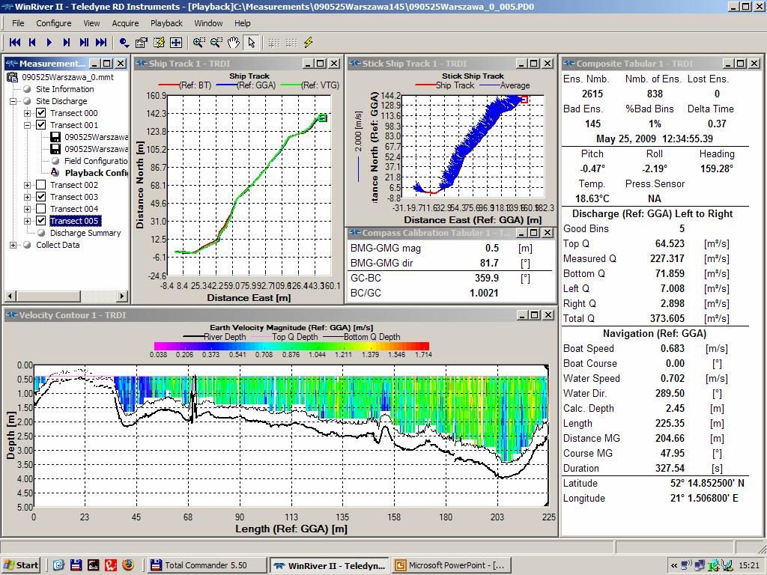This screenshot has width=767, height=575.
Task: Click the four-arrow fit view icon
Action: click(x=175, y=43)
